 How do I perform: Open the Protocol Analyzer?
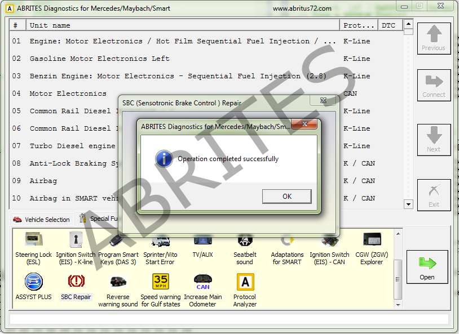(245, 290)
